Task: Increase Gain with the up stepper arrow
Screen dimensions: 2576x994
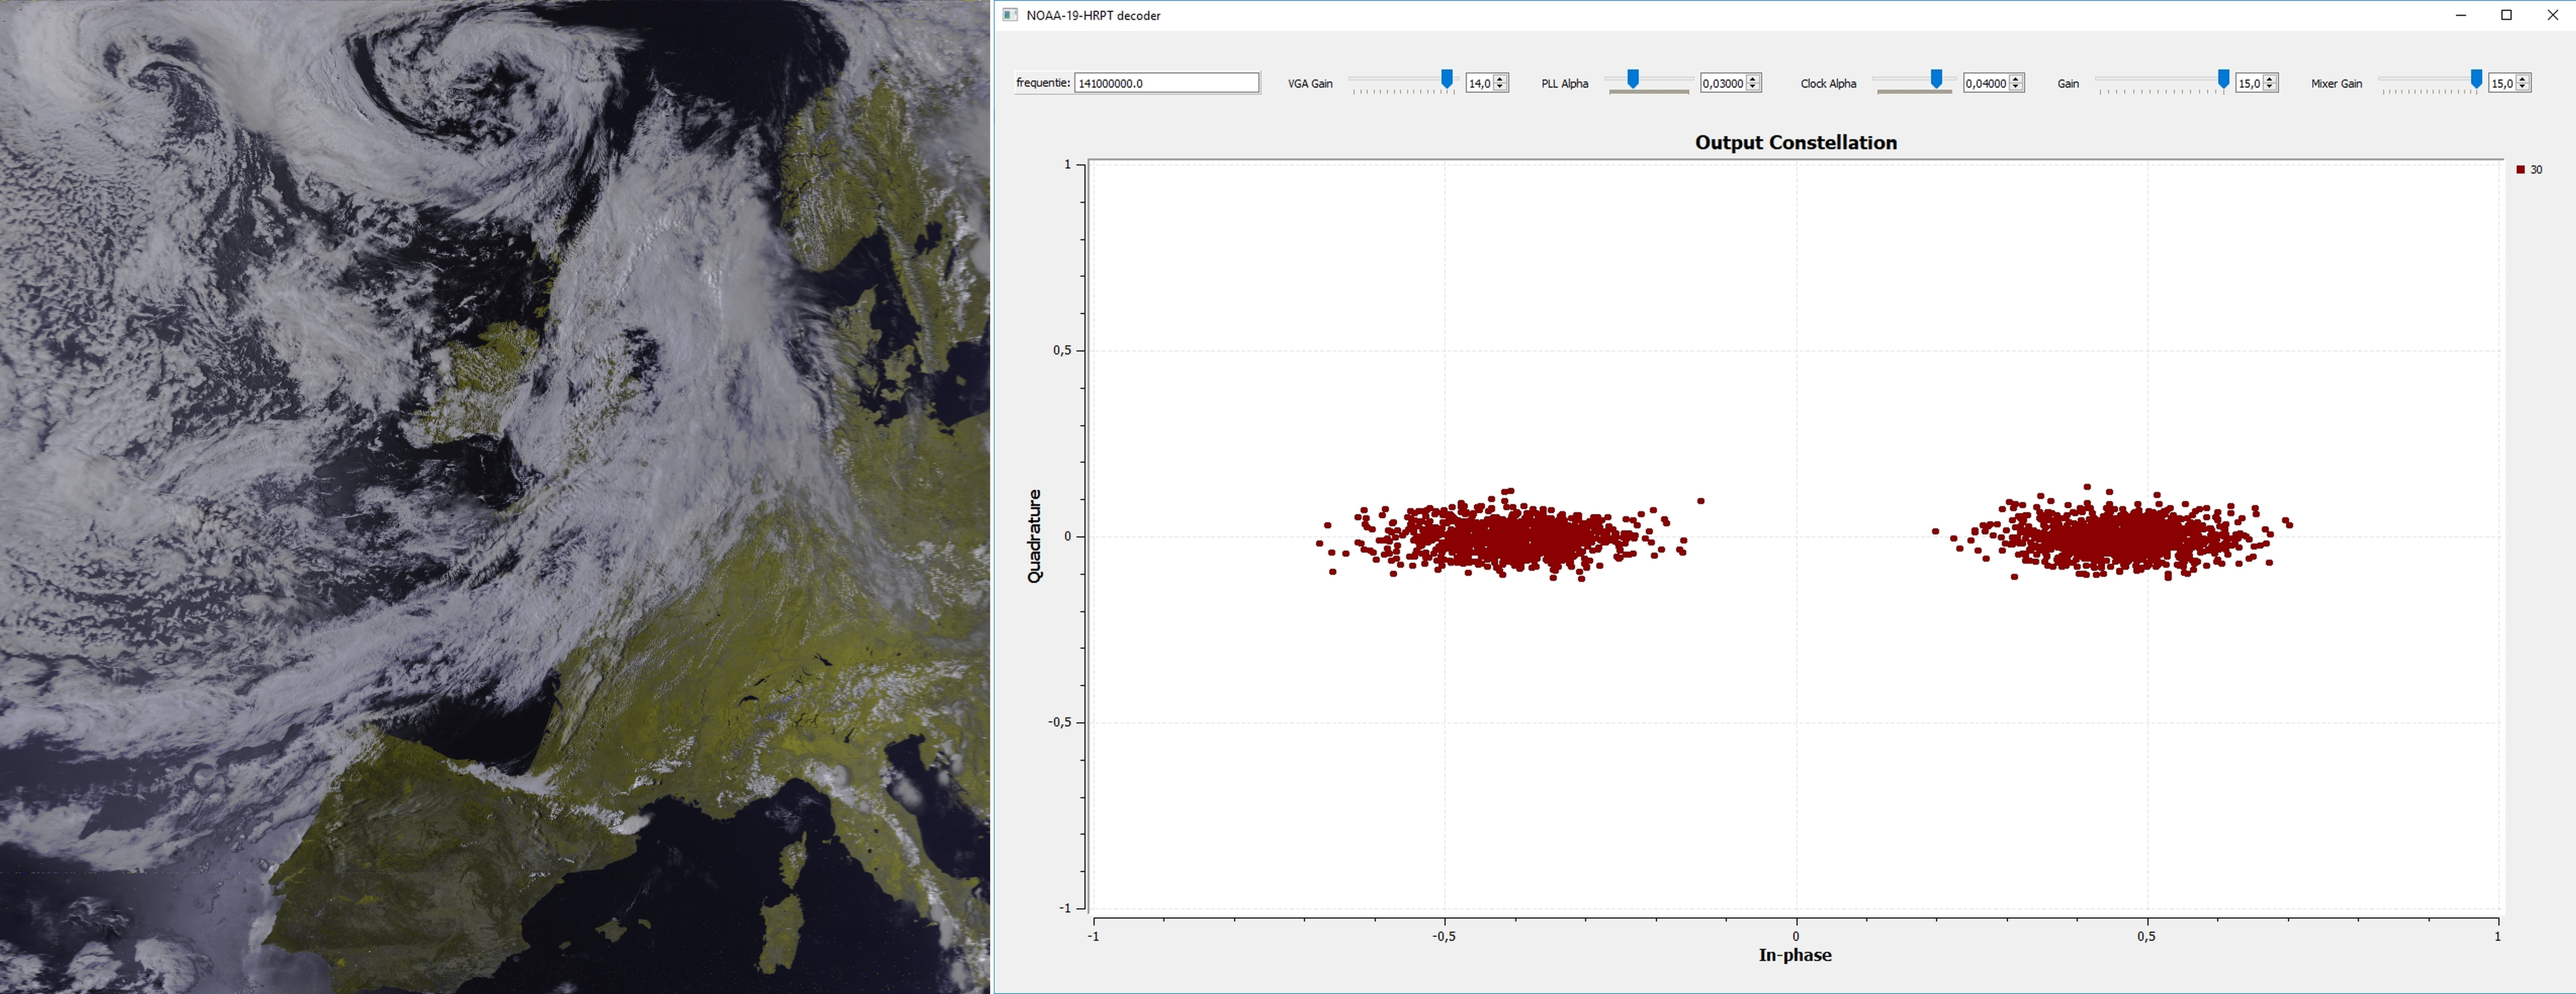Action: pyautogui.click(x=2270, y=79)
